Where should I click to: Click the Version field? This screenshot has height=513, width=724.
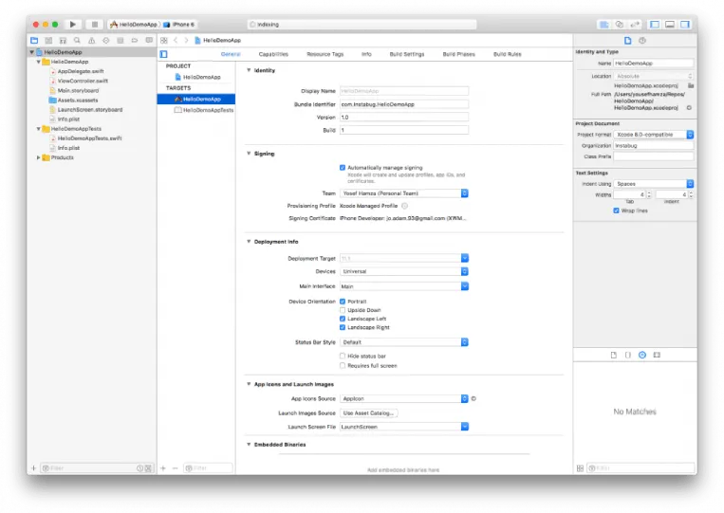[404, 118]
